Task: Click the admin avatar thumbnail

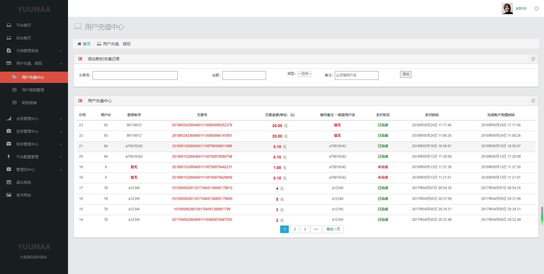Action: coord(507,8)
